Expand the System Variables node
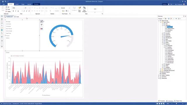The width and height of the screenshot is (187, 105). (x=159, y=75)
